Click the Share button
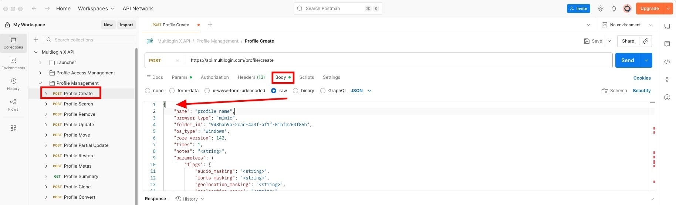The height and width of the screenshot is (205, 676). pos(628,41)
